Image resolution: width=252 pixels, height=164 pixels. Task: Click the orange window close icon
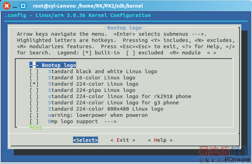(x=7, y=6)
